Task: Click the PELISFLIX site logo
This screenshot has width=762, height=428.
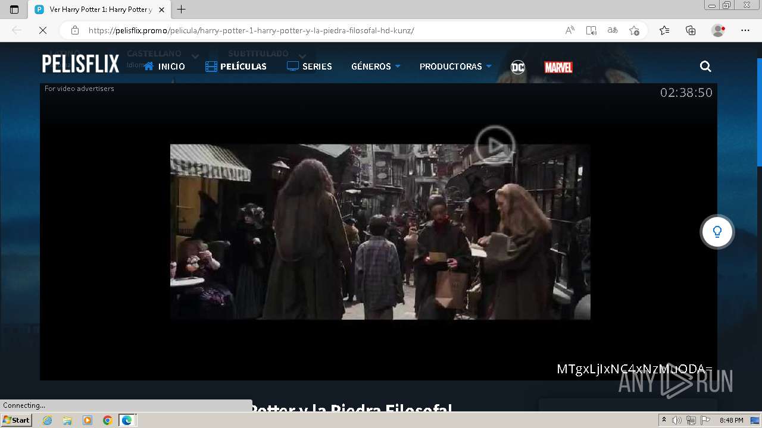Action: (80, 64)
